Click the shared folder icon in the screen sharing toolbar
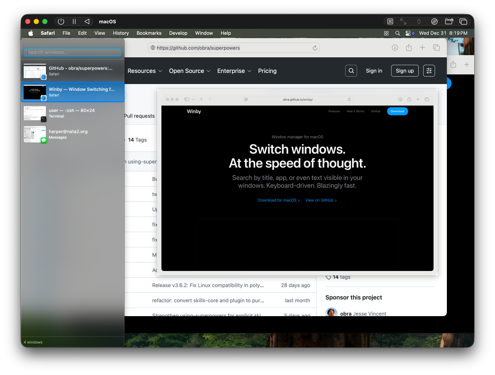The width and height of the screenshot is (495, 375). pos(449,21)
